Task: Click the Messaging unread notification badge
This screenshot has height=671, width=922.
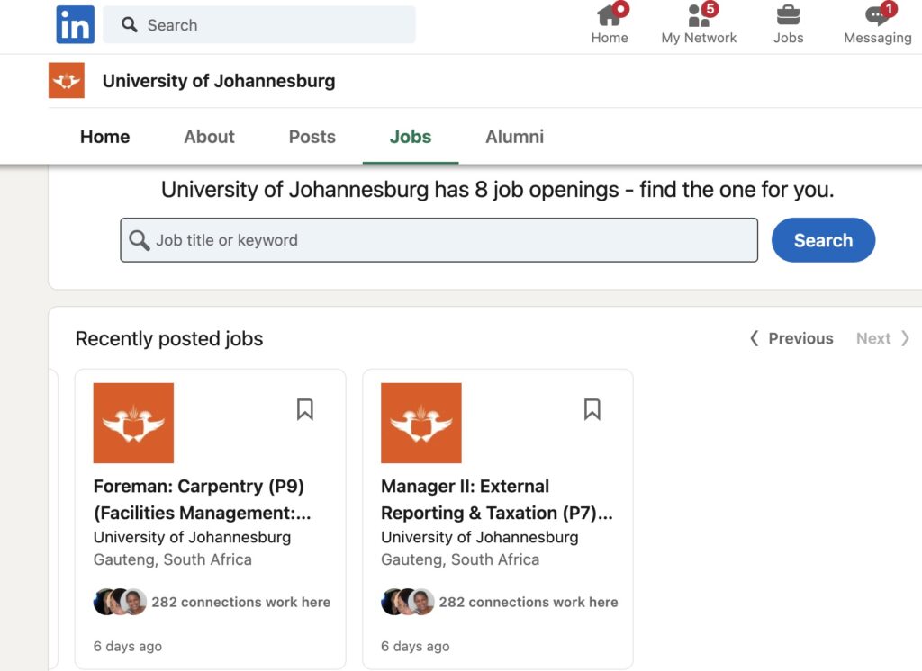Action: [x=887, y=8]
